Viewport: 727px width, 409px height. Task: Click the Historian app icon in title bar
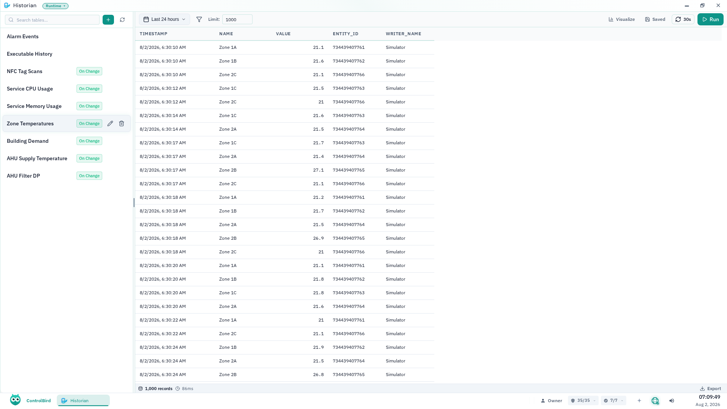coord(7,6)
